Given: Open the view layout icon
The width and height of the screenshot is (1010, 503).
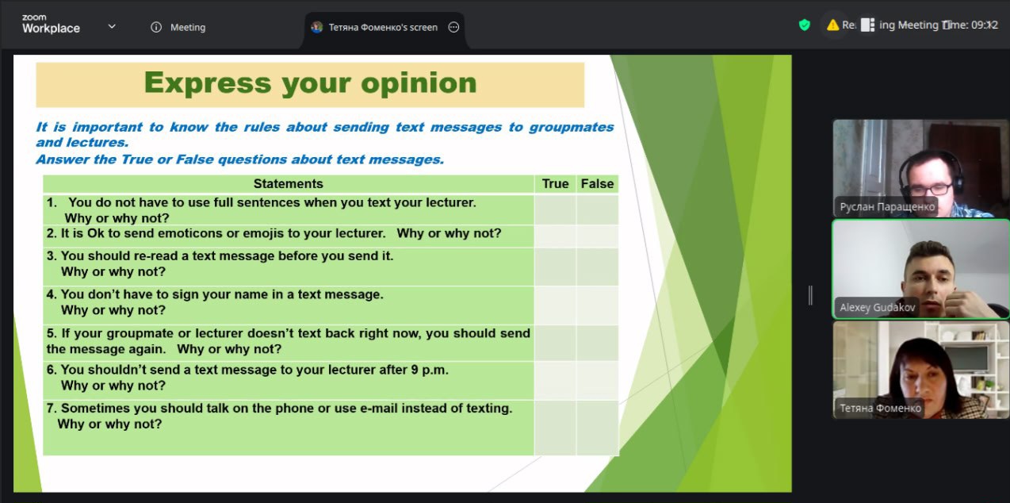Looking at the screenshot, I should click(867, 25).
